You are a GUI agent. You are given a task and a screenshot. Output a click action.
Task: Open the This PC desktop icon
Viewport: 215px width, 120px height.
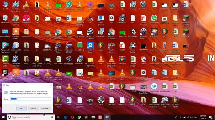point(5,5)
